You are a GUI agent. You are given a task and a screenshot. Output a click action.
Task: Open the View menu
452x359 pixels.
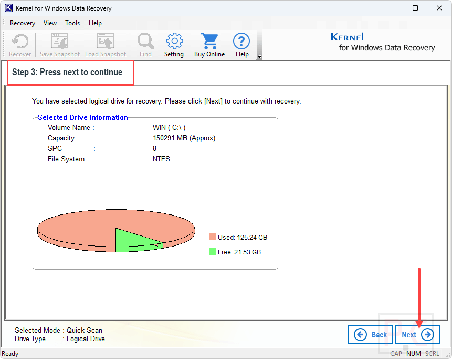coord(50,23)
